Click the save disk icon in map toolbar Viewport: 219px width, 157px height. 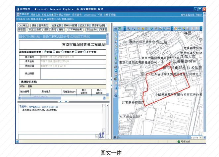[x=188, y=28]
